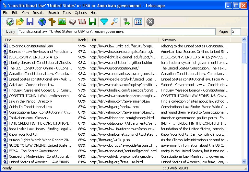
Task: Click page icon beside Guide To Constitutional Law
Action: point(6,107)
